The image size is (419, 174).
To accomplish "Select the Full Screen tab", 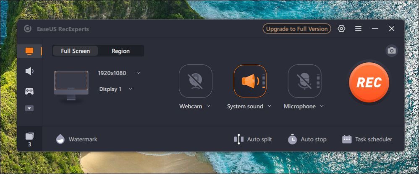I will click(x=75, y=51).
